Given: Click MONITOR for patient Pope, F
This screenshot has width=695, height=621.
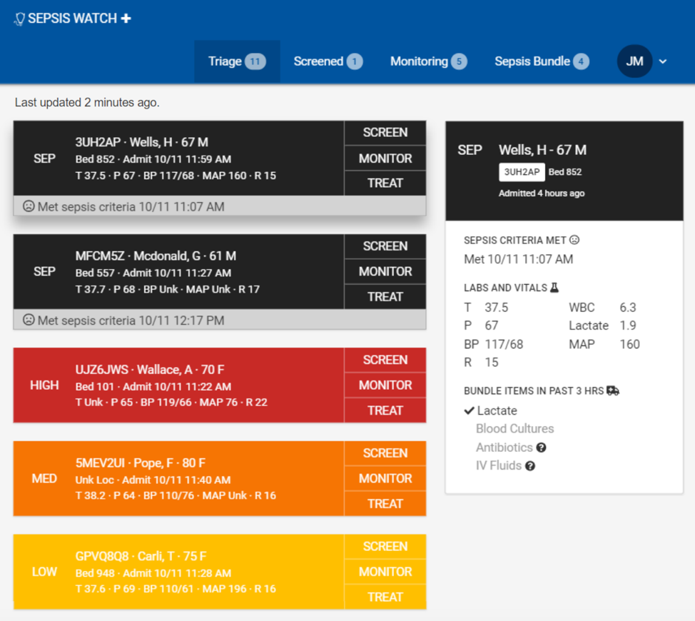Looking at the screenshot, I should (x=385, y=478).
